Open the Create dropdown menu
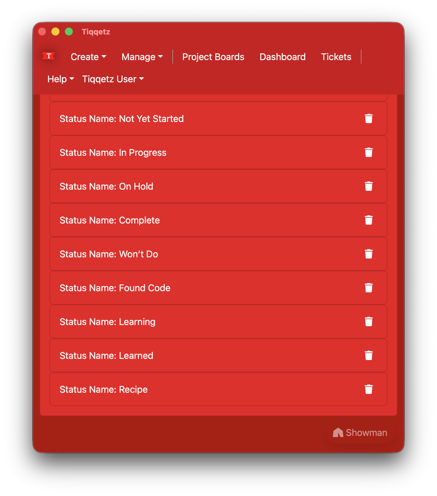 (88, 57)
